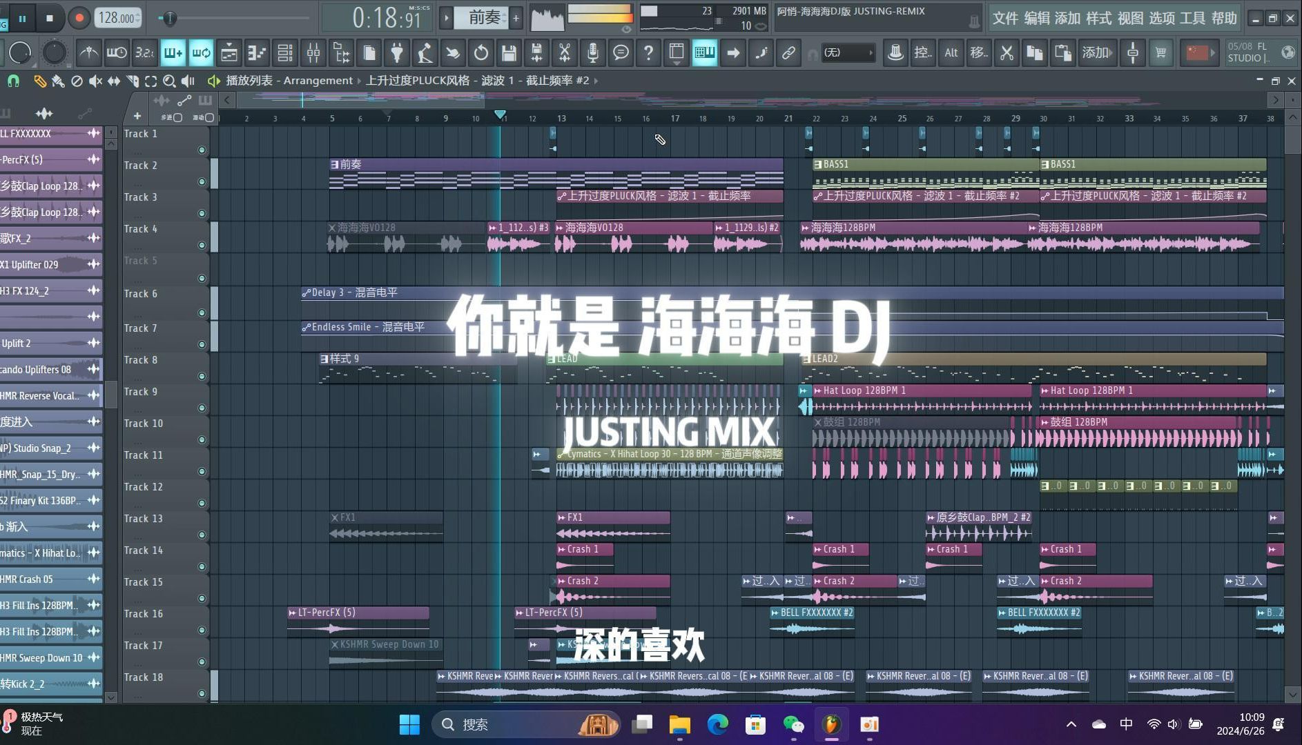Open the mixer view icon

[313, 52]
